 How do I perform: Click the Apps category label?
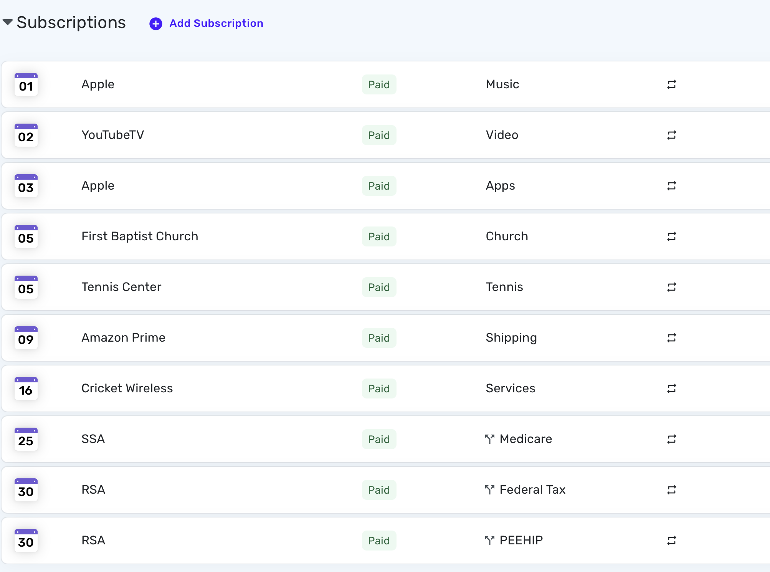point(501,186)
